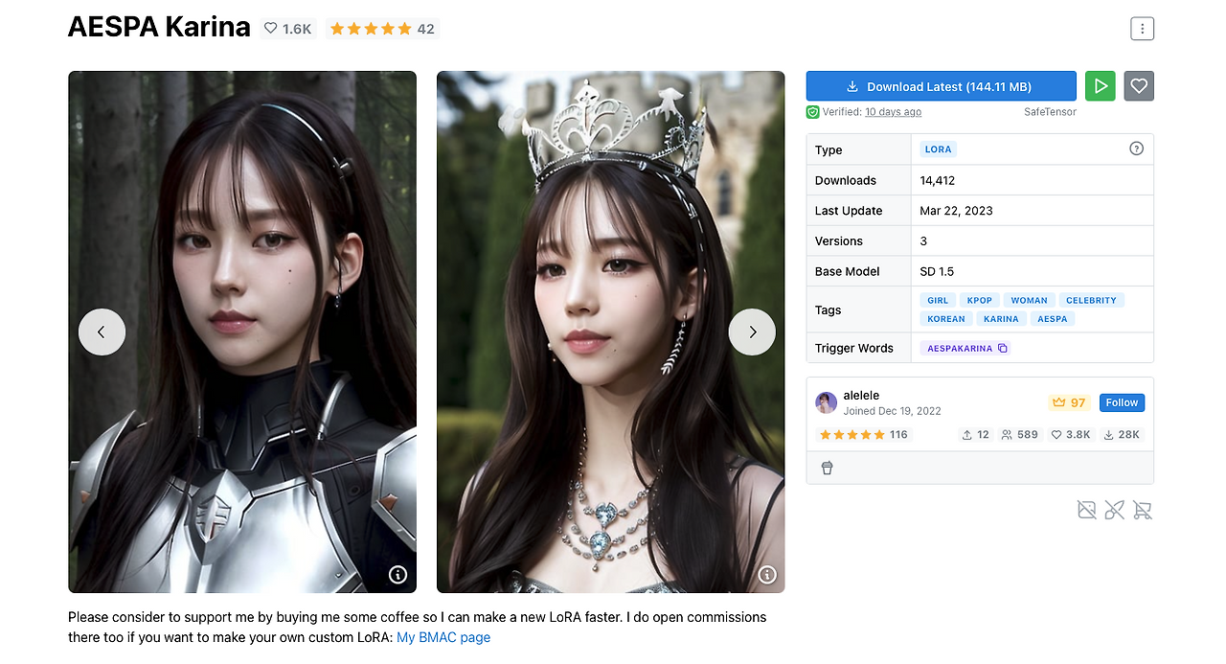
Task: Open the three-dot options menu
Action: [x=1142, y=29]
